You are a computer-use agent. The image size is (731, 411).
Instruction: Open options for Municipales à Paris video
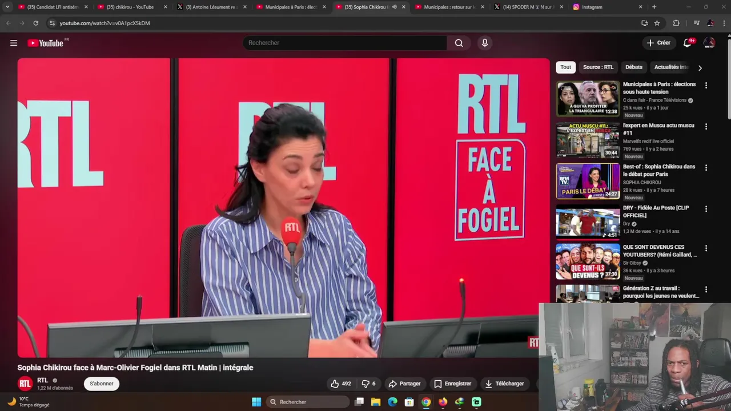tap(706, 85)
